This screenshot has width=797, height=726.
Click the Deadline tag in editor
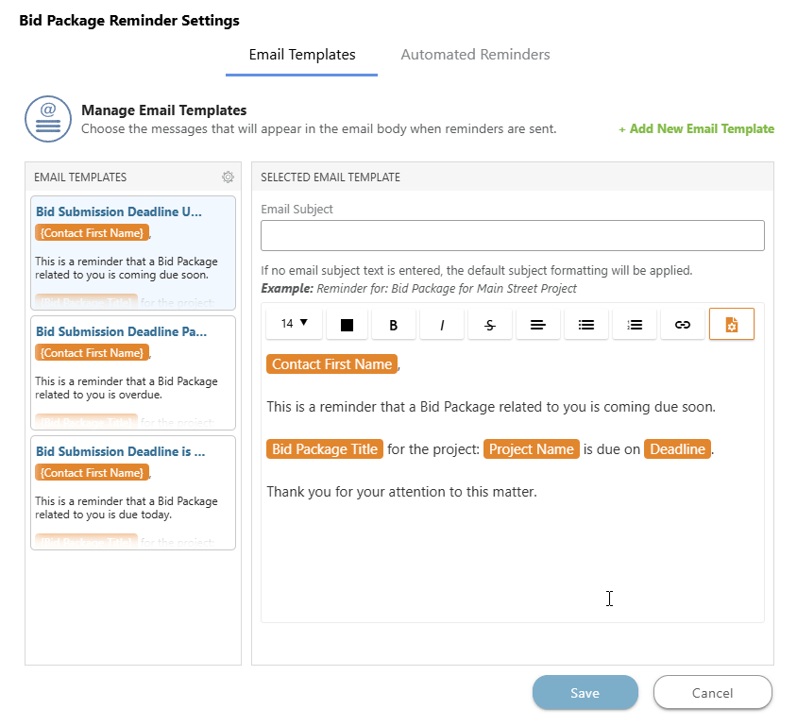(x=677, y=449)
